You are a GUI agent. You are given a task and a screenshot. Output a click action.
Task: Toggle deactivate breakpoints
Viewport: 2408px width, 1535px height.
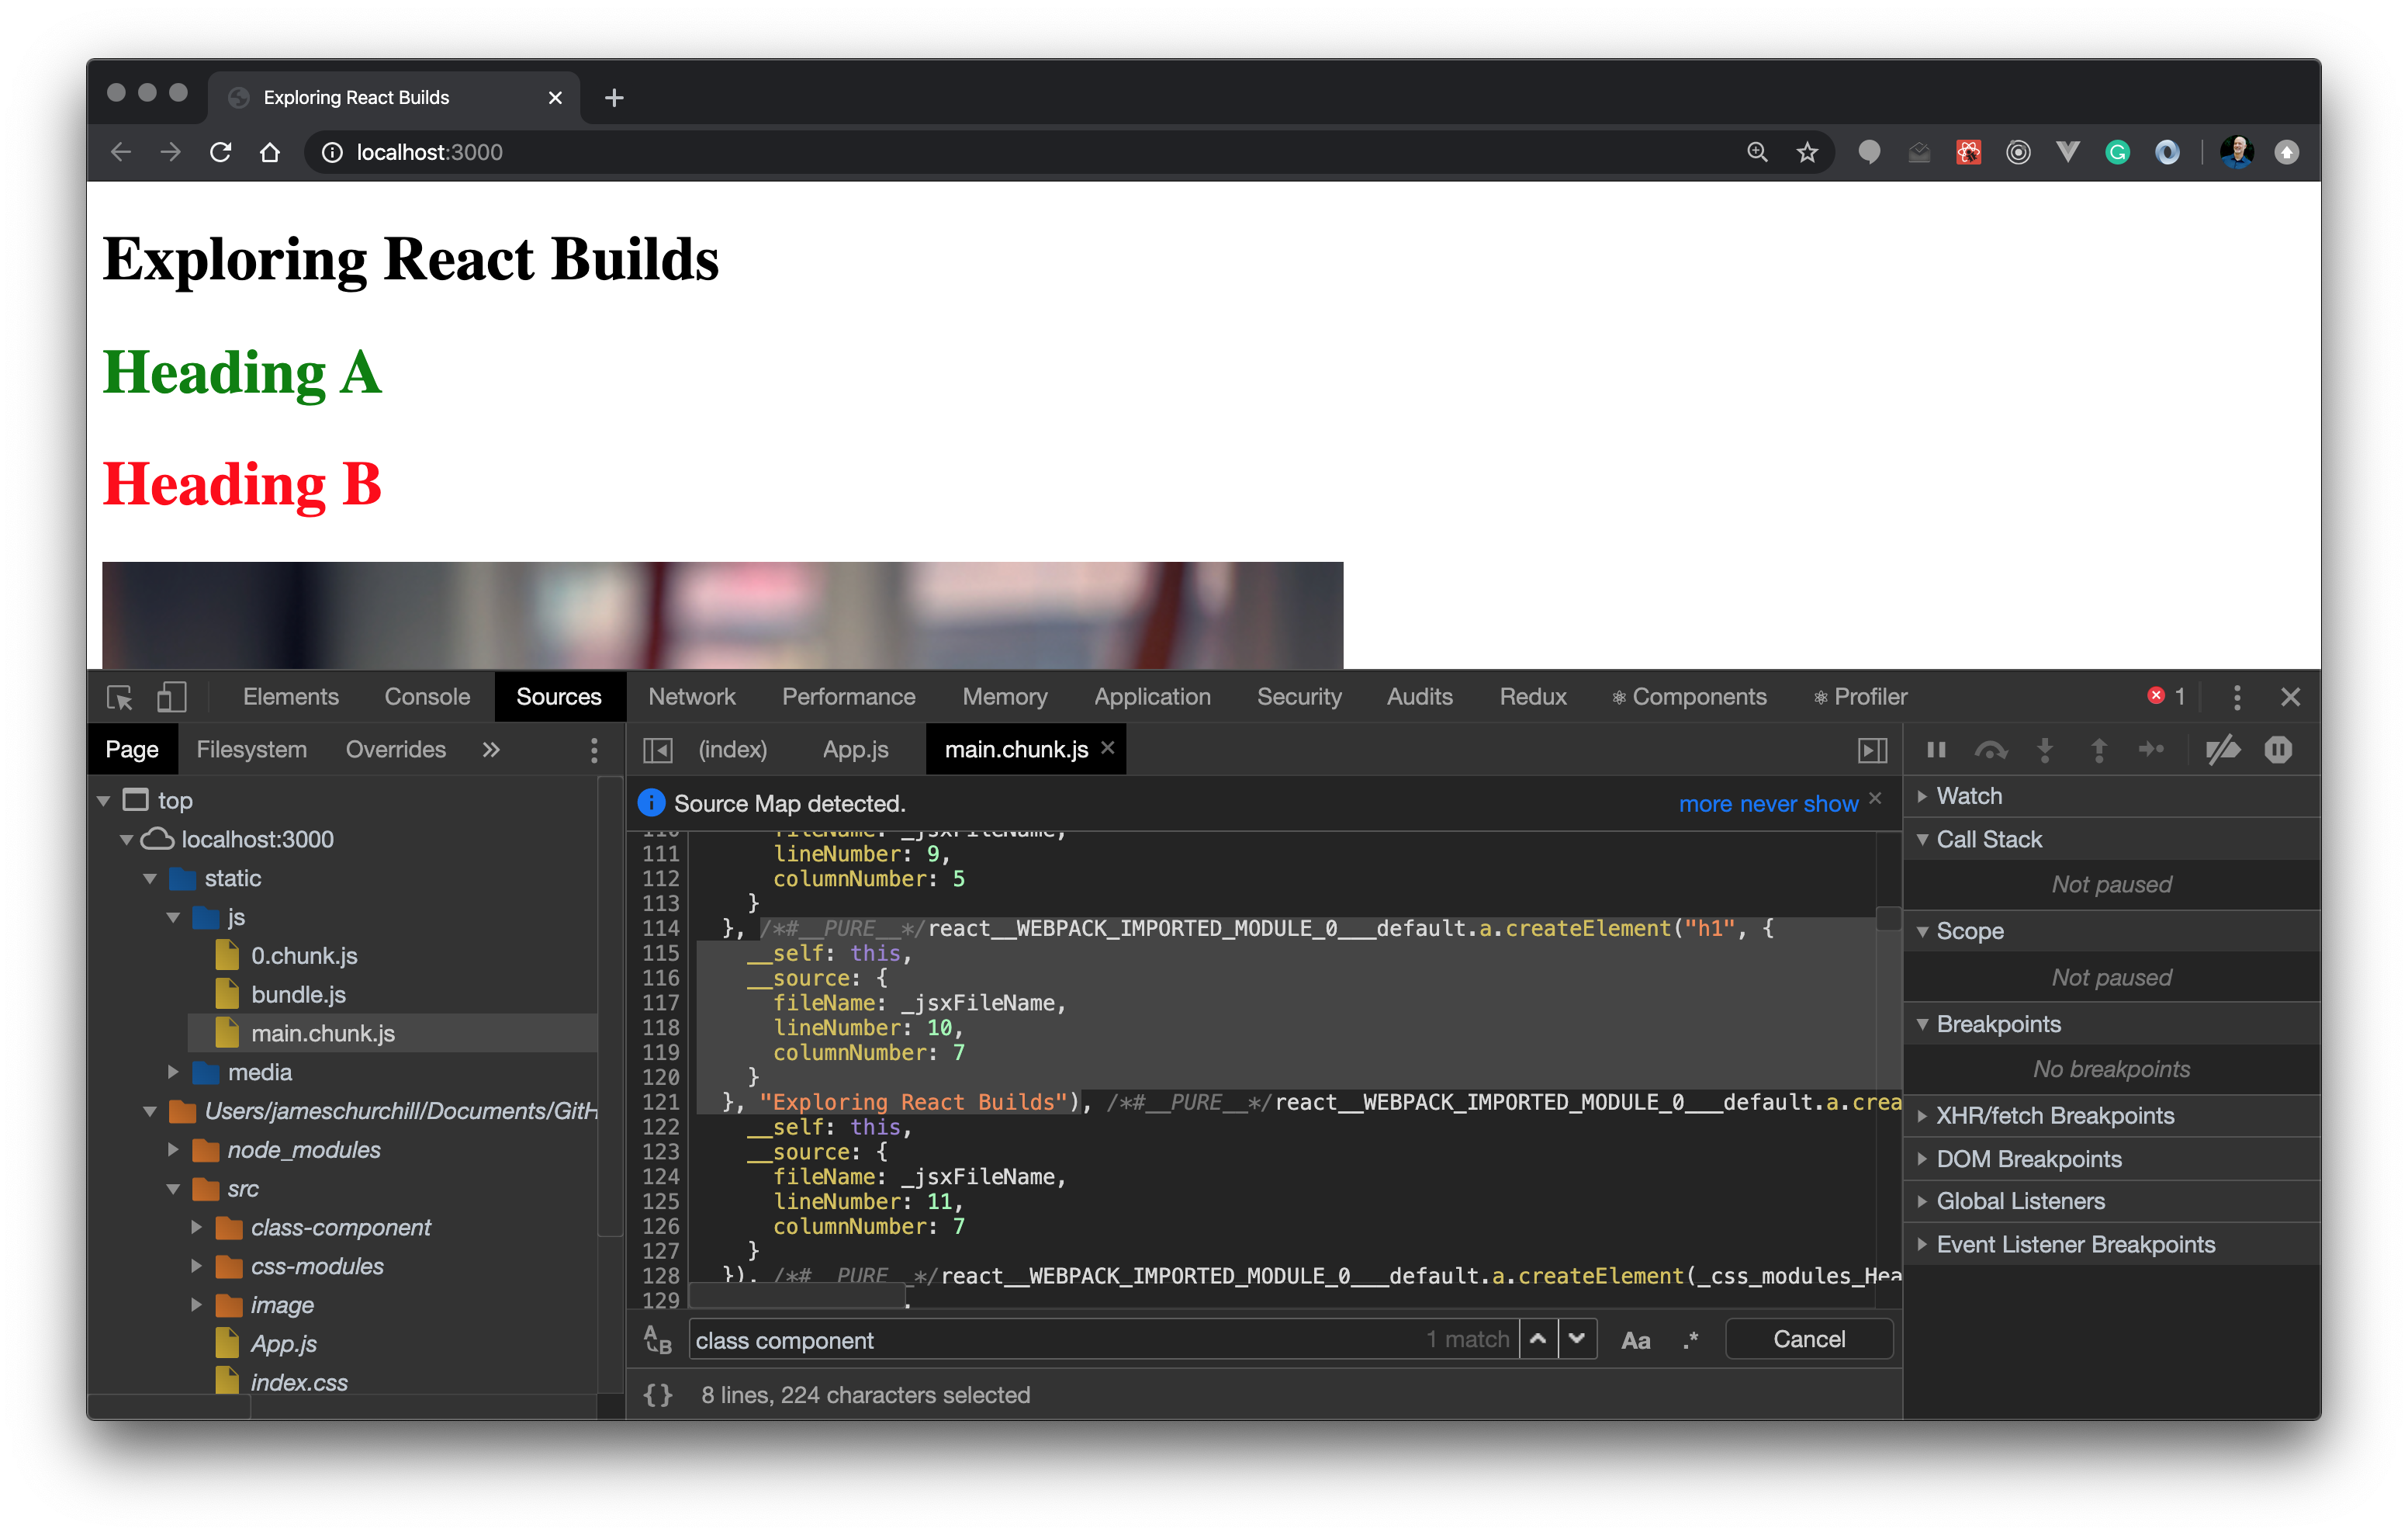tap(2223, 750)
